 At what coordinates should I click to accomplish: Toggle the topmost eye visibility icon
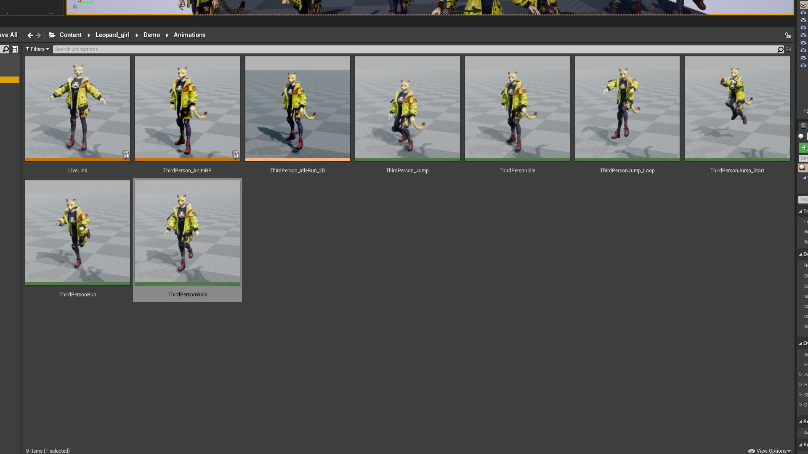(803, 5)
